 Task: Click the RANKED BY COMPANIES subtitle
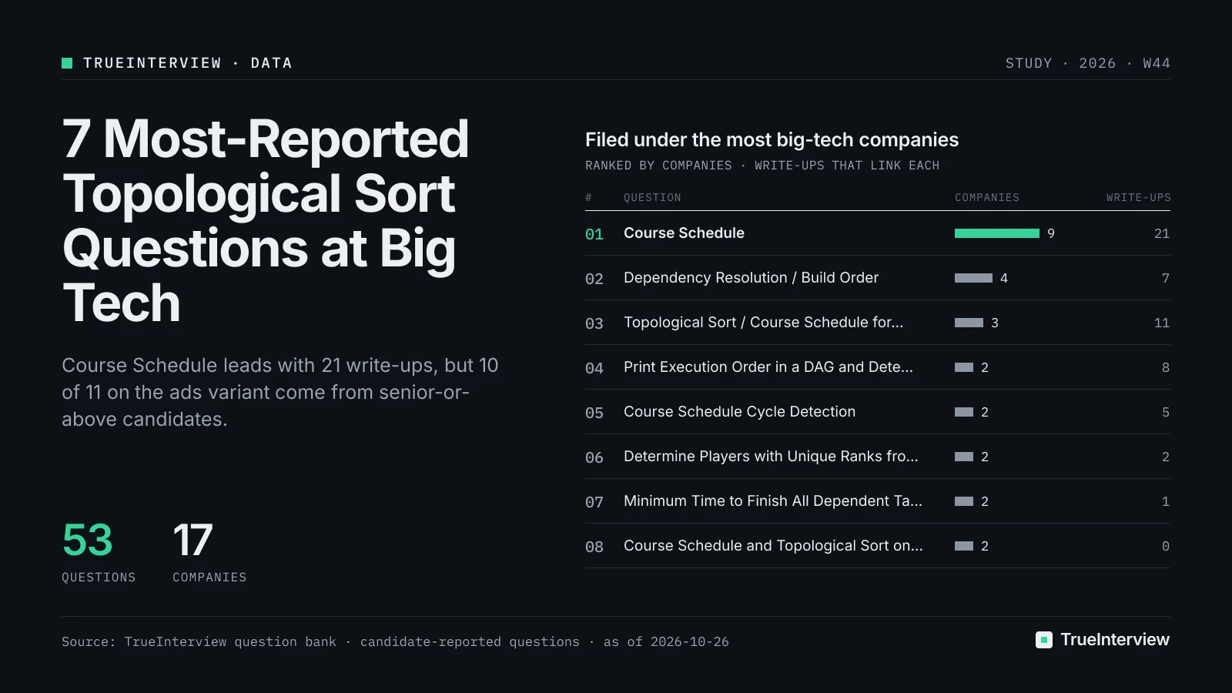[x=762, y=166]
